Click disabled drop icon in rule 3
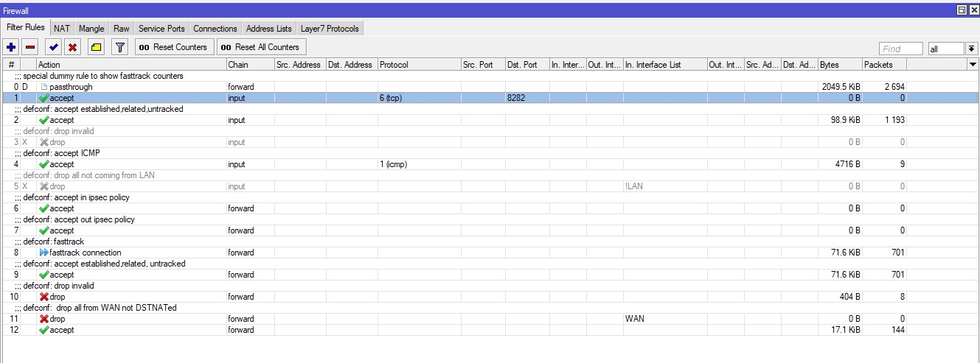This screenshot has height=363, width=980. coord(44,142)
